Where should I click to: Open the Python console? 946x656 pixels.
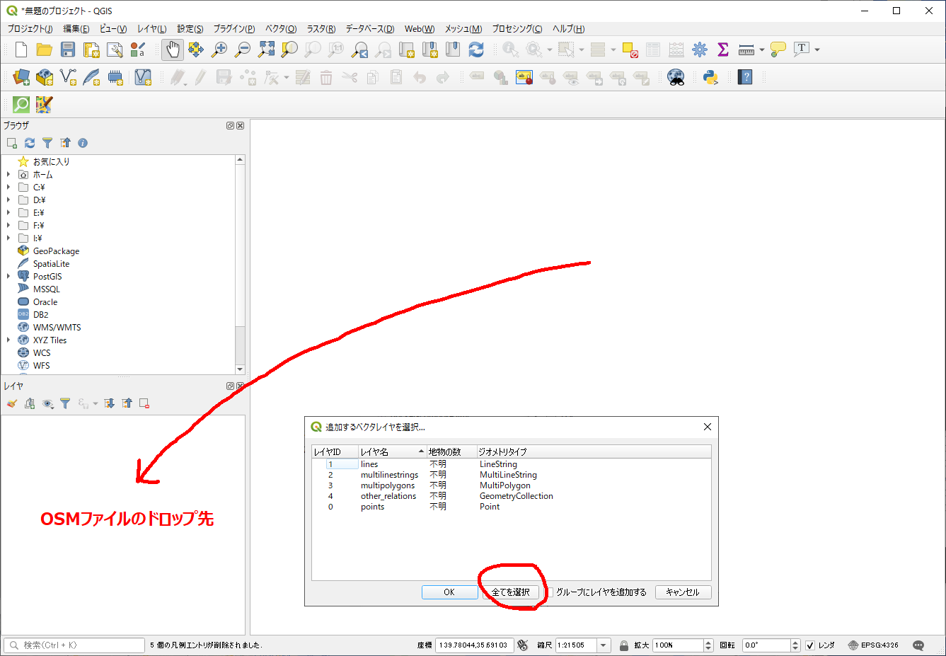[710, 77]
